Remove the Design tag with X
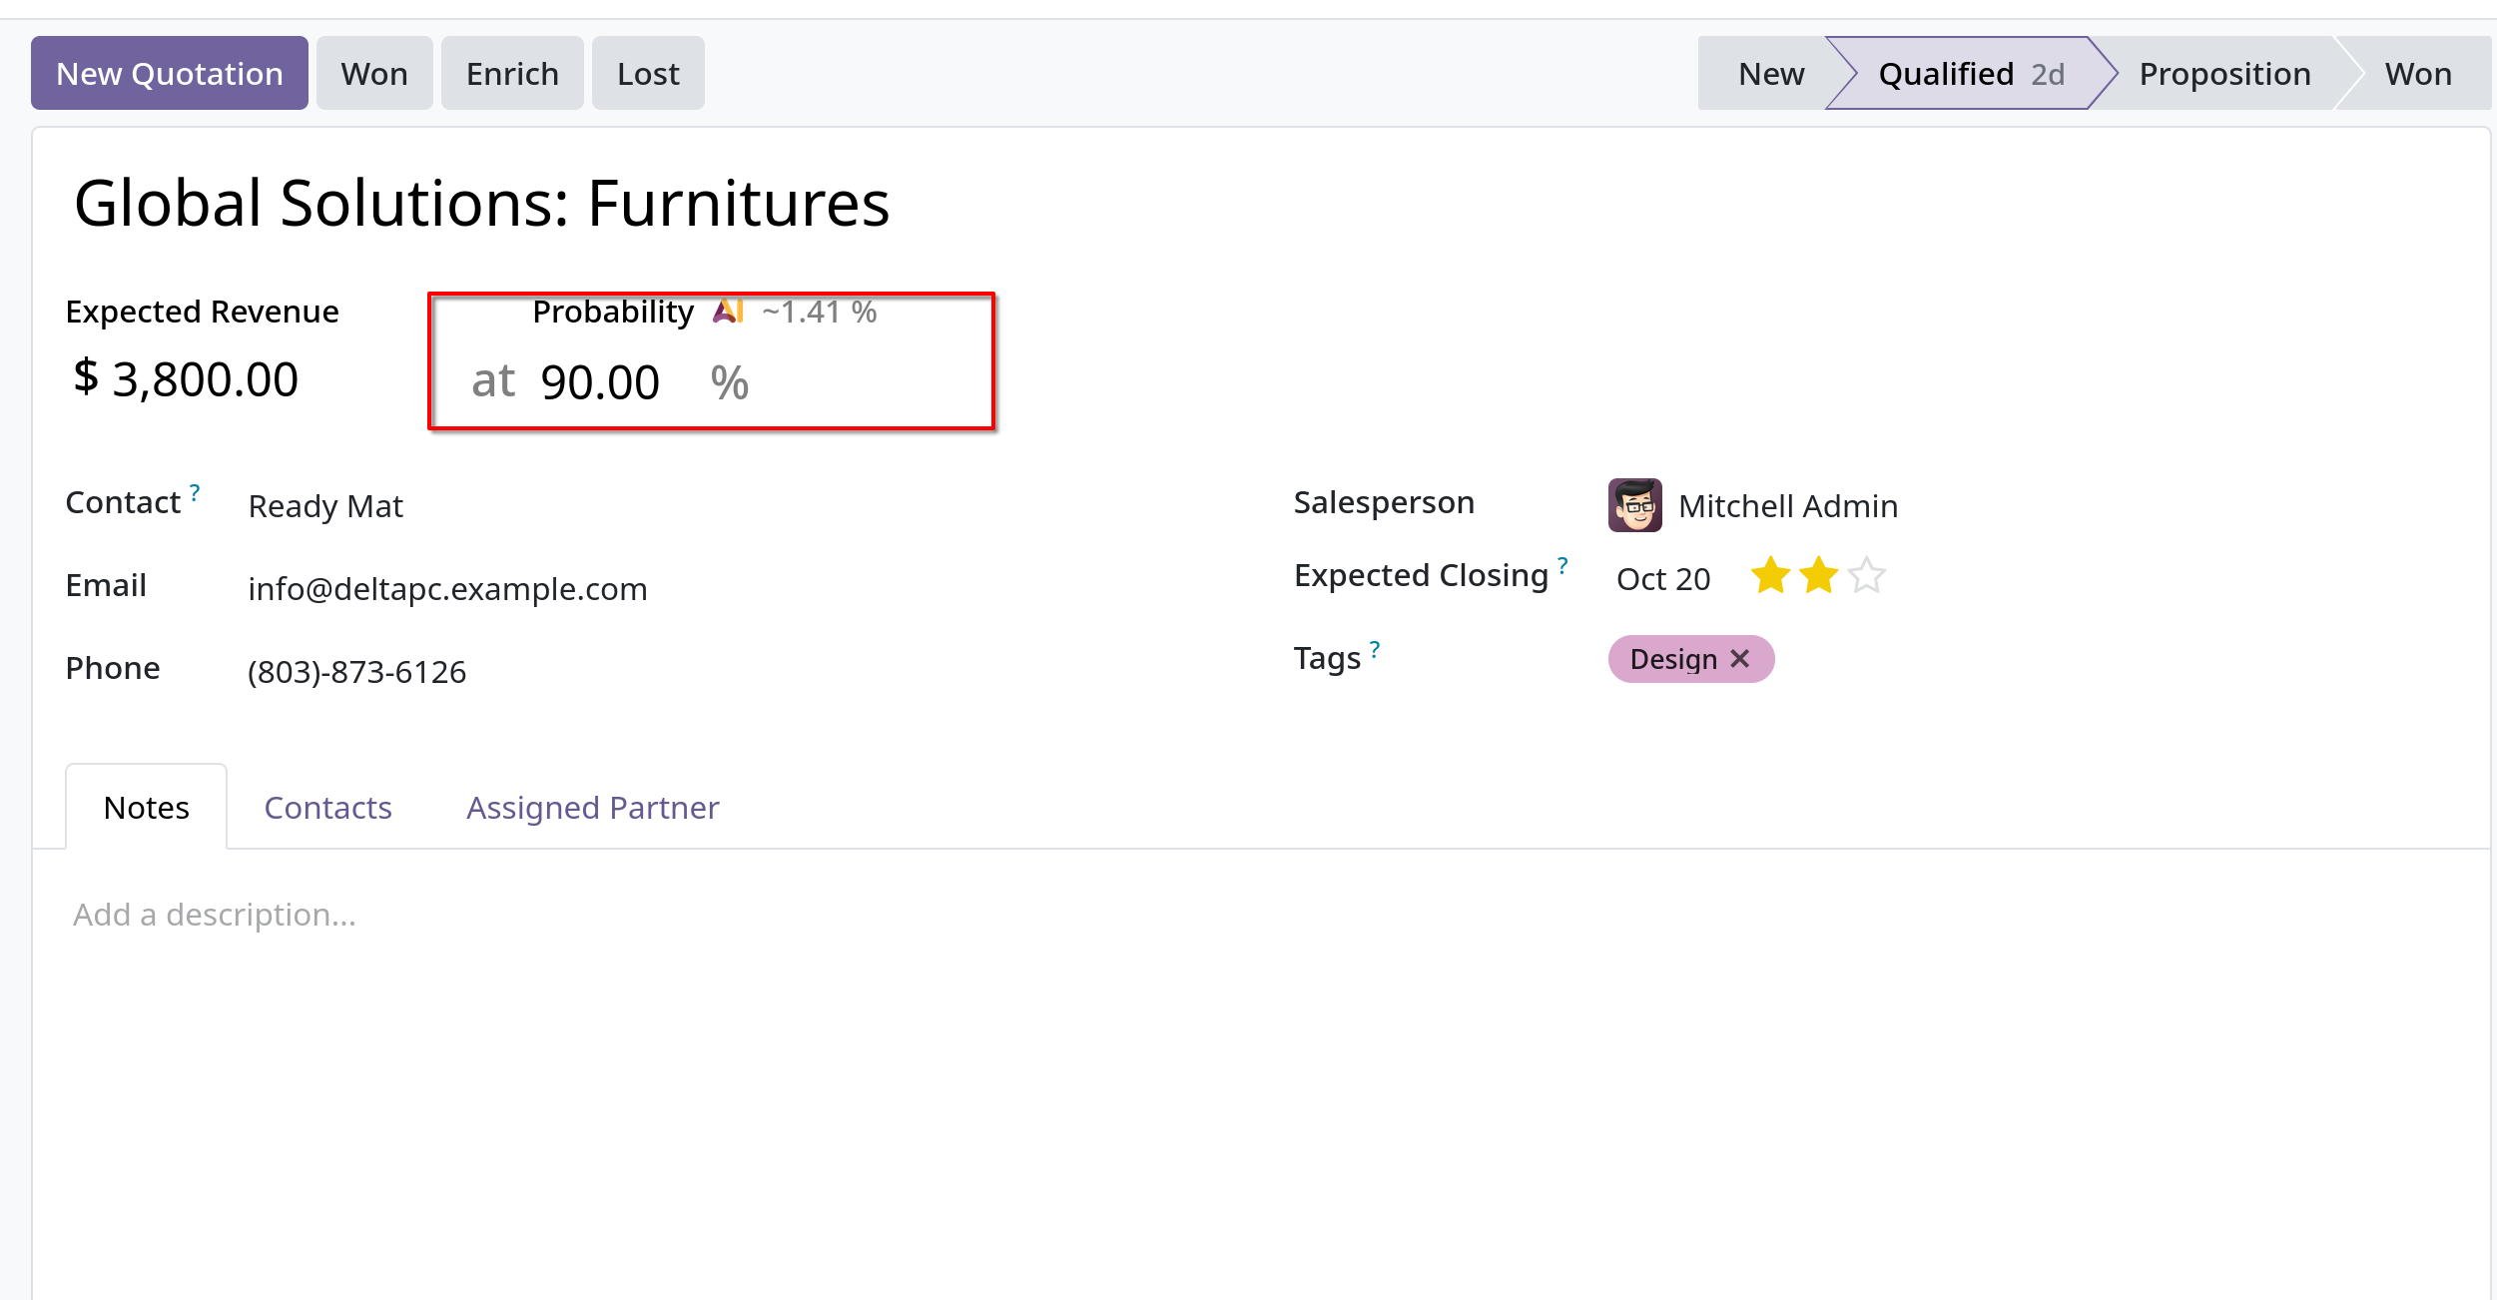The image size is (2497, 1300). 1740,659
